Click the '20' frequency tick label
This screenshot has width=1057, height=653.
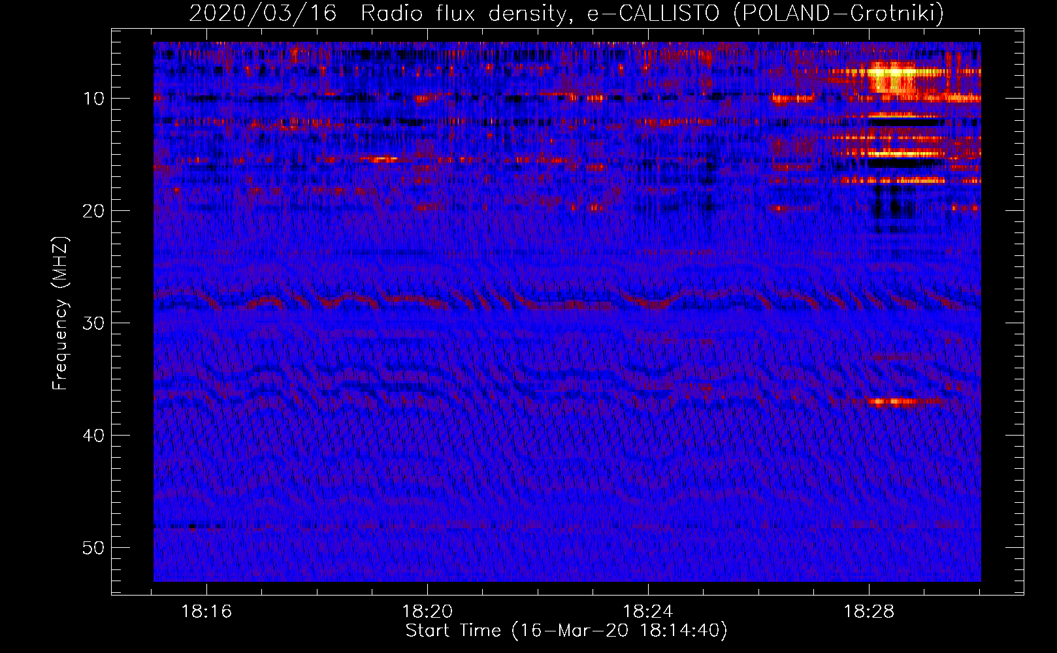[94, 211]
